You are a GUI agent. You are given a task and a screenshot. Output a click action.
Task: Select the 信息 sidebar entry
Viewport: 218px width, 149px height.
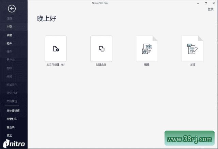click(9, 18)
